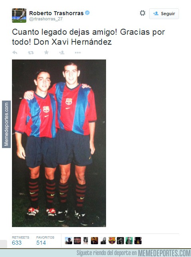Click the first retweeter avatar thumbnail
The image size is (191, 257).
tap(69, 241)
